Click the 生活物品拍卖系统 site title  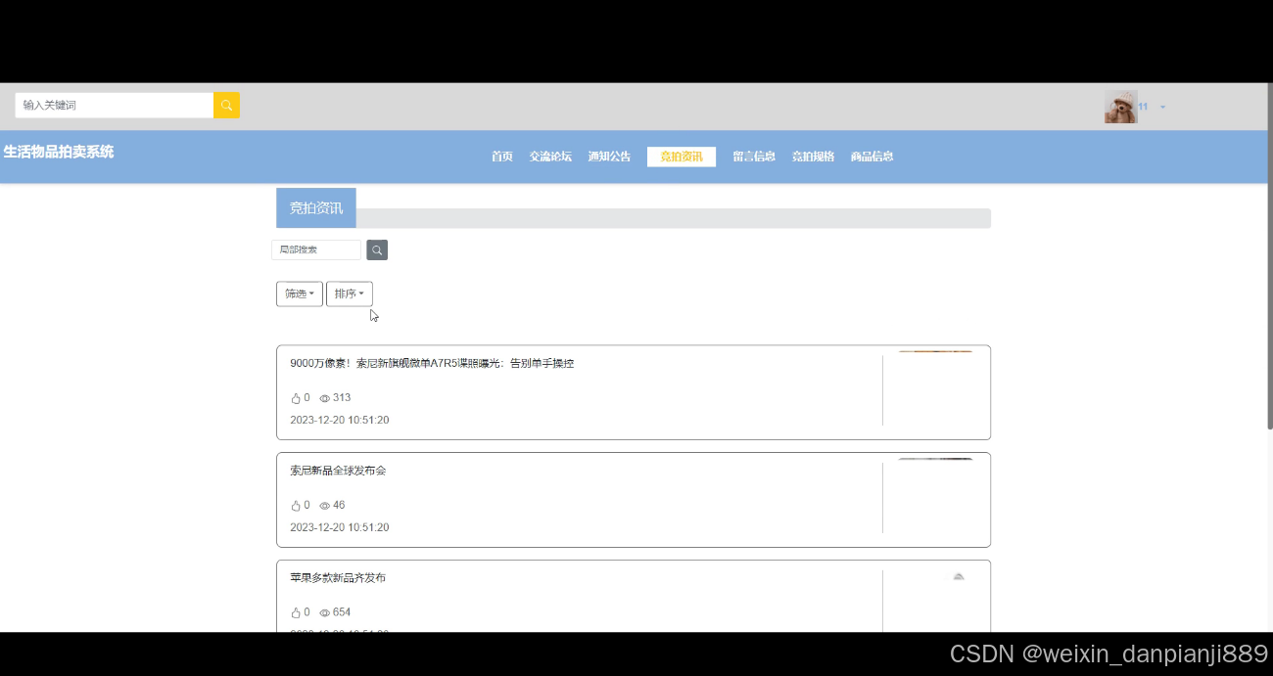pos(59,152)
